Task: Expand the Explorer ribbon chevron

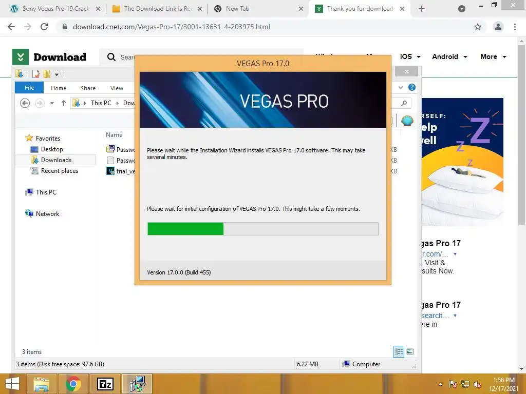Action: [x=401, y=87]
